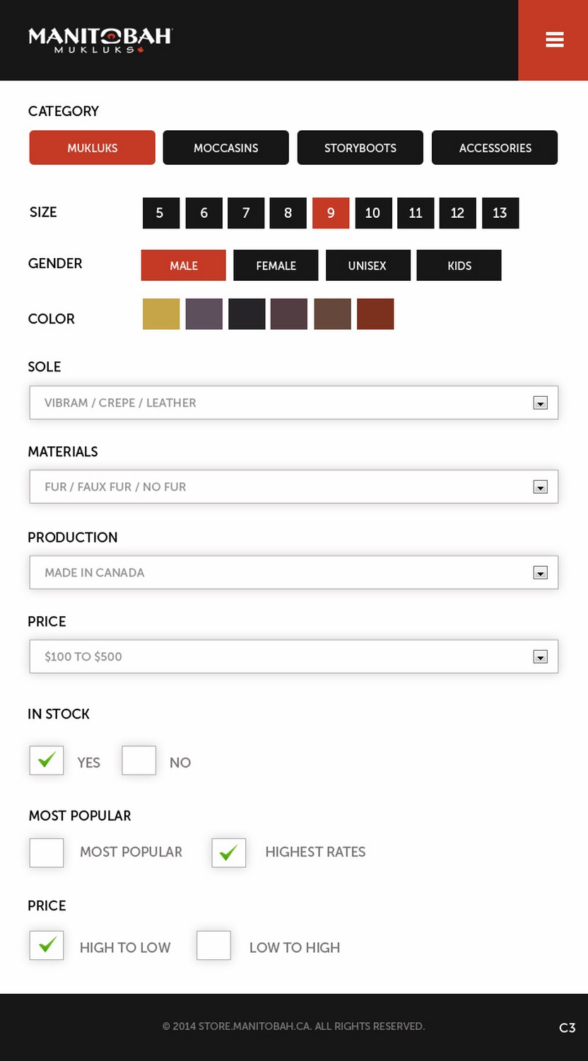Check the In Stock No checkbox
Screen dimensions: 588x1061
pyautogui.click(x=139, y=760)
